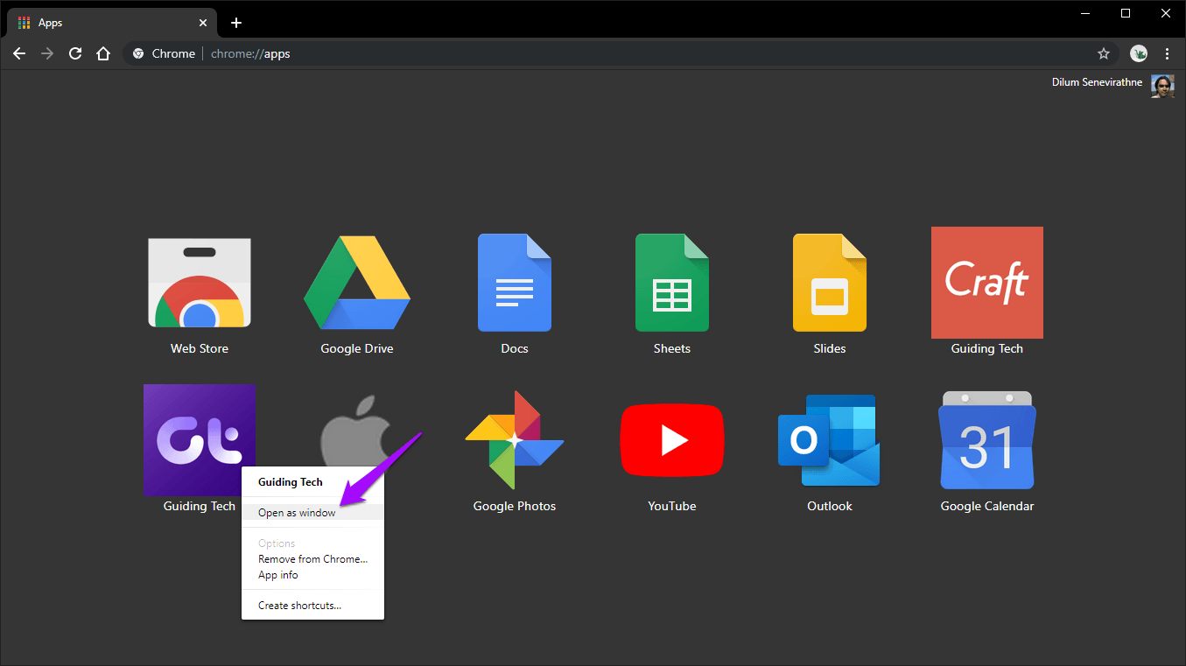Click Dilum Senevirathne profile picture
Screen dimensions: 1186x666
(x=1162, y=86)
